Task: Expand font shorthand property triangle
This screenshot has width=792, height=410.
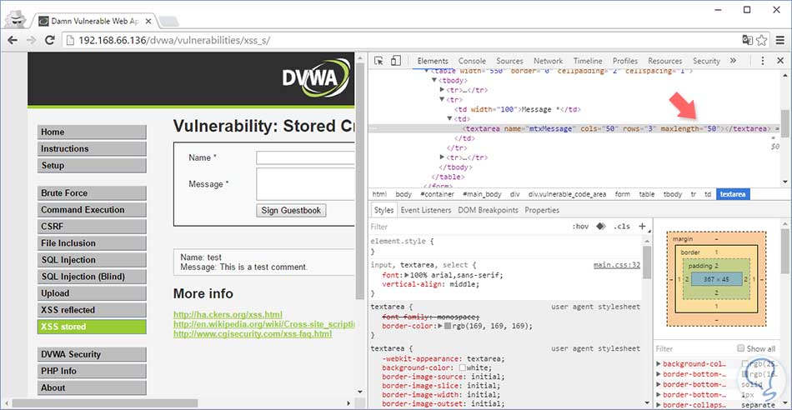Action: point(407,275)
